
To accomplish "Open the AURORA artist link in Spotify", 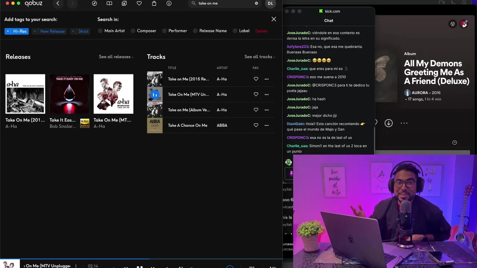I will click(420, 93).
